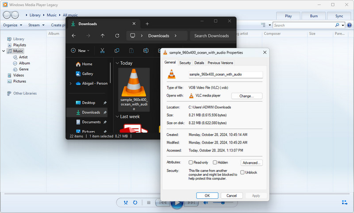Select the sample_960x400_ocean_with_audio file thumbnail
The height and width of the screenshot is (213, 354).
[x=134, y=89]
